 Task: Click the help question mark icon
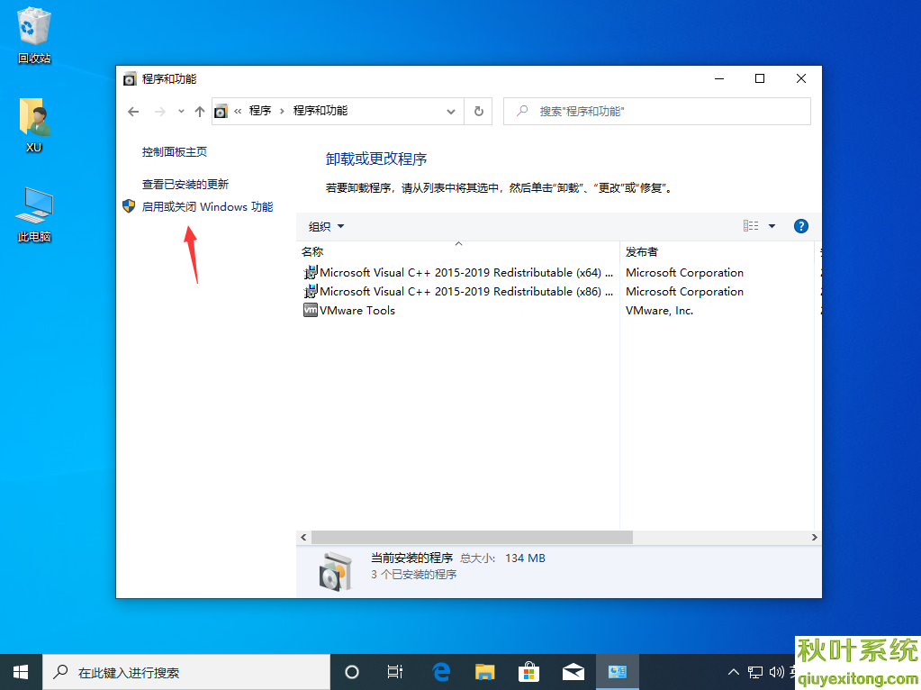[x=800, y=226]
